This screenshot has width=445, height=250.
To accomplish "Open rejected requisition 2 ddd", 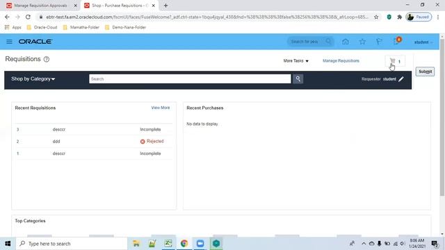I will (x=94, y=142).
